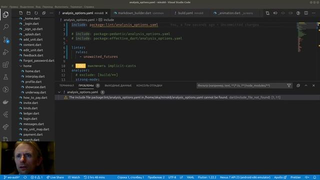Click package:lint/analysis_options.yaml include link
The image size is (320, 180).
pyautogui.click(x=123, y=24)
